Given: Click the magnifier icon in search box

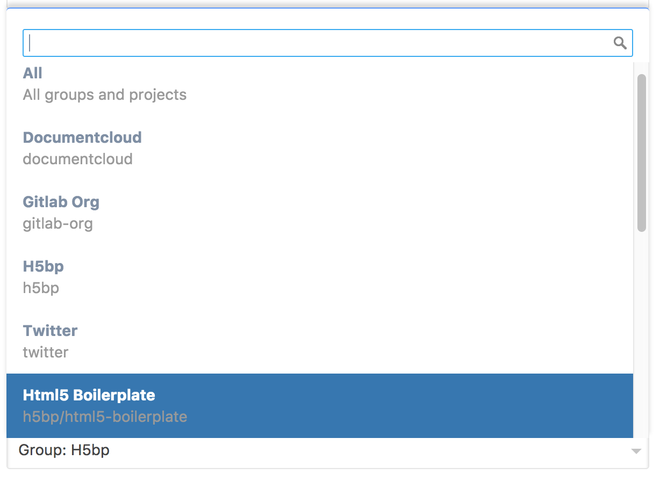Looking at the screenshot, I should coord(620,43).
